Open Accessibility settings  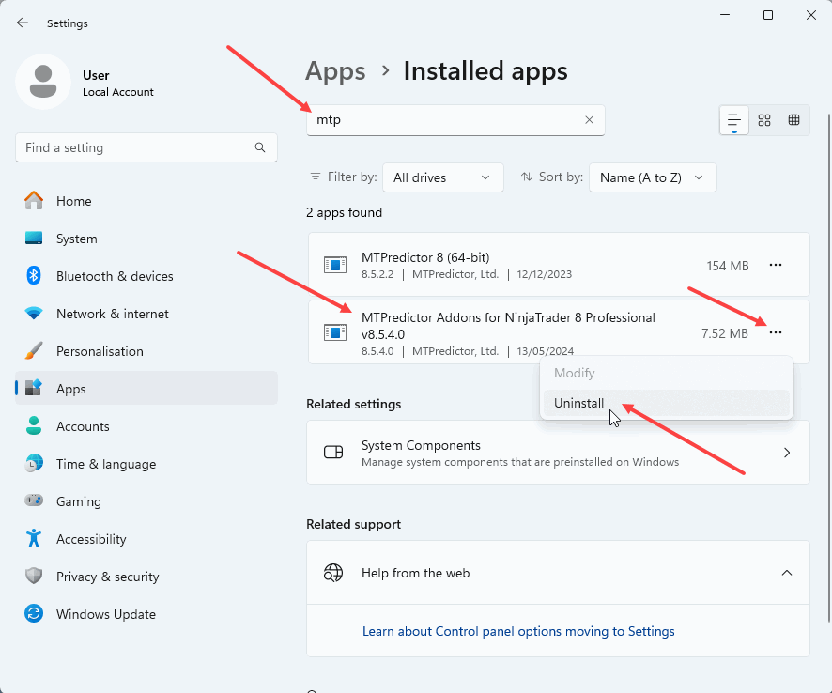[90, 539]
